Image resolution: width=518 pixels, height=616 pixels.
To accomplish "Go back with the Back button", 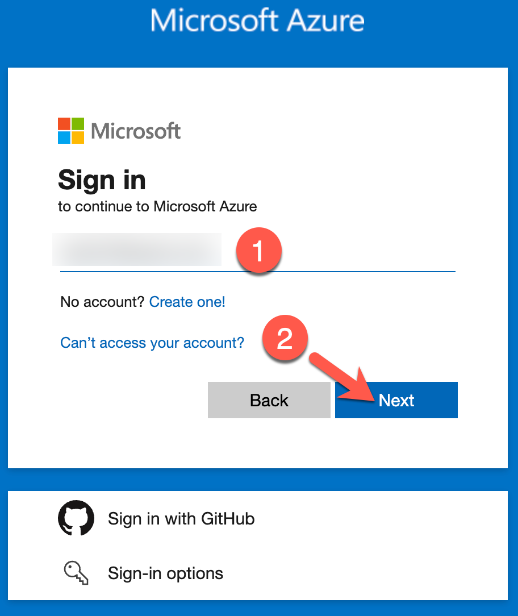I will 269,400.
